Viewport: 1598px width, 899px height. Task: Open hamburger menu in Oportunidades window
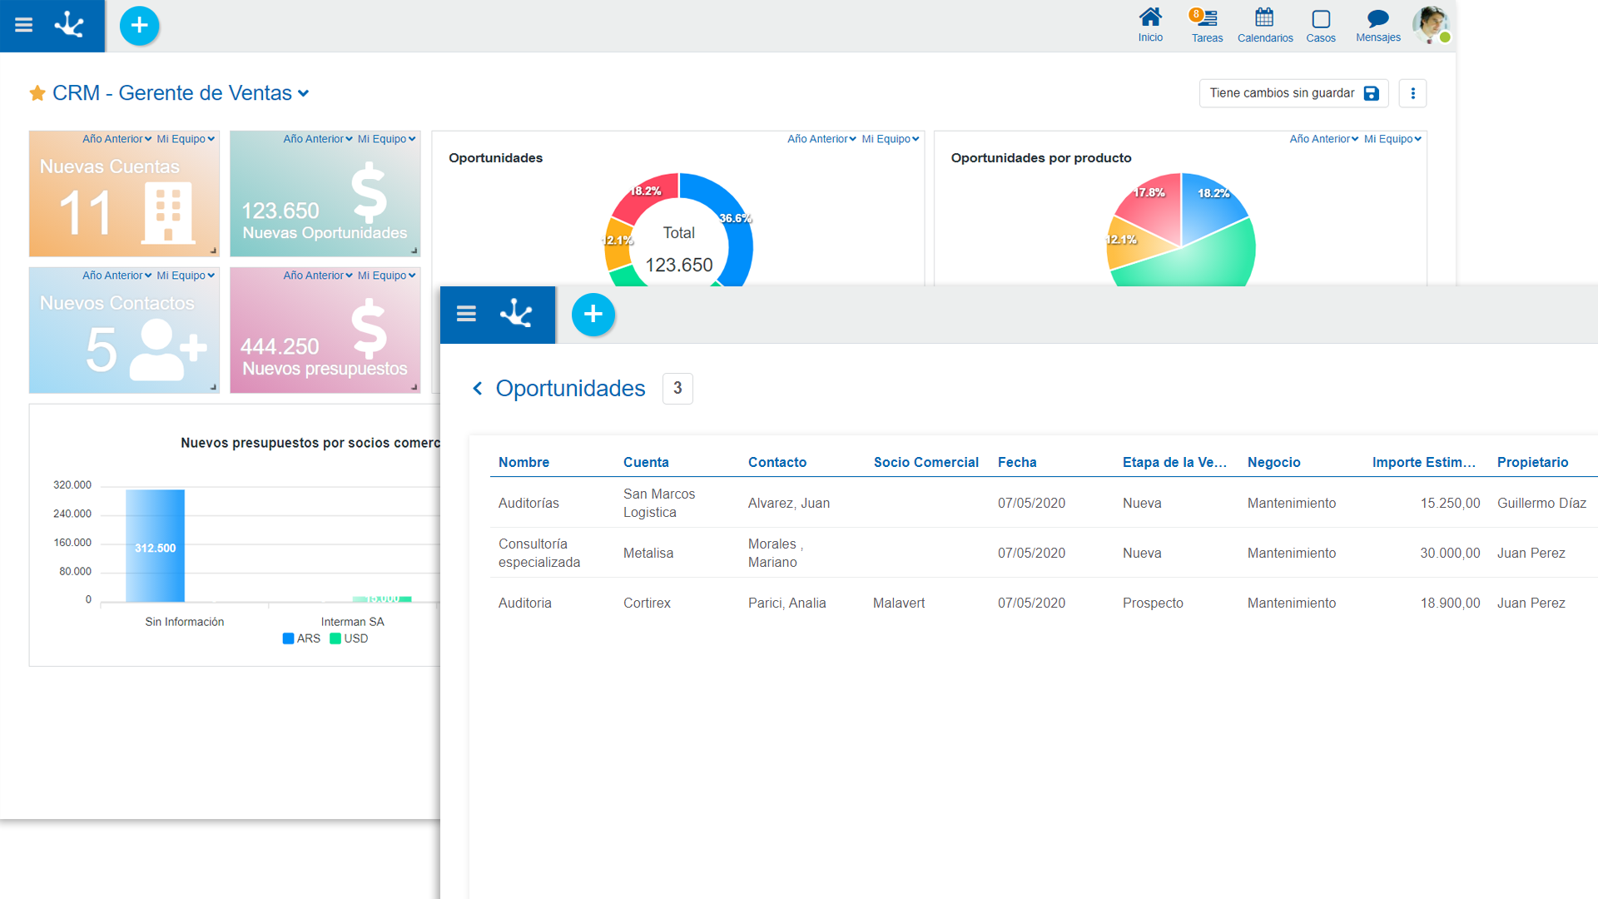click(x=466, y=314)
